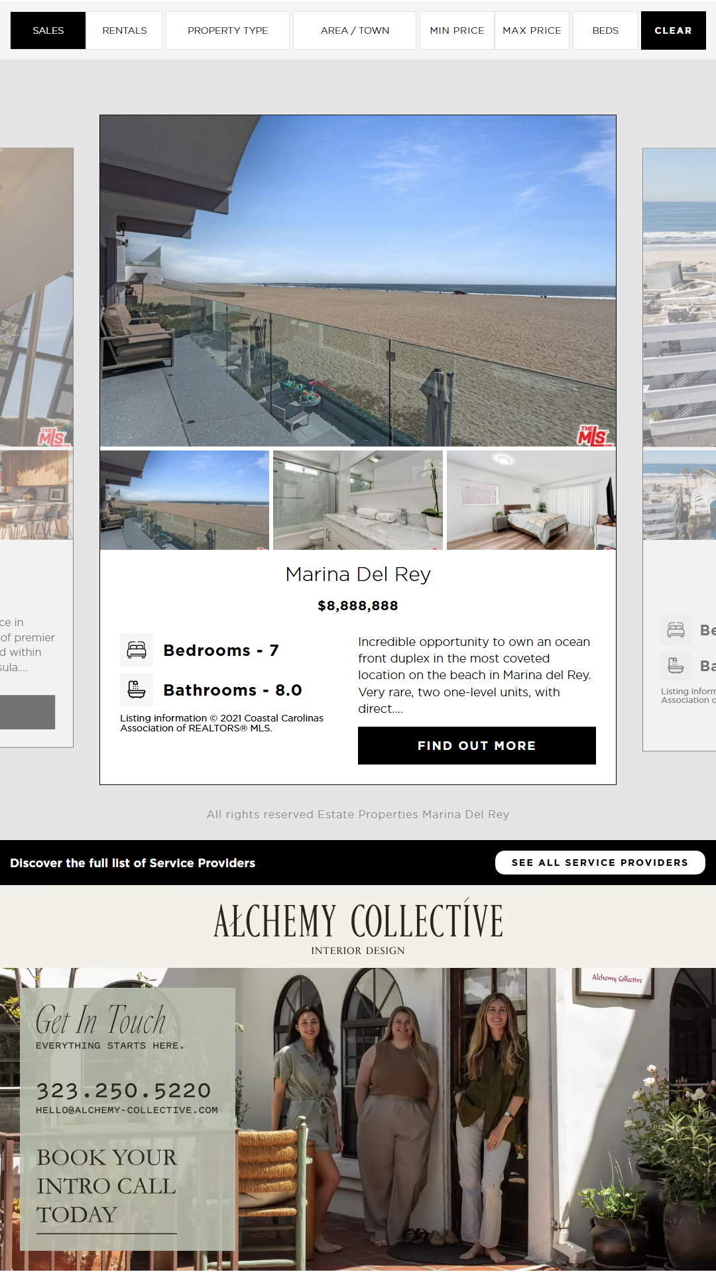Click the CLEAR filters button
The image size is (716, 1272).
673,30
